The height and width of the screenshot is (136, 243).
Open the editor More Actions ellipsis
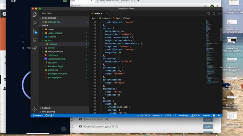pos(219,14)
